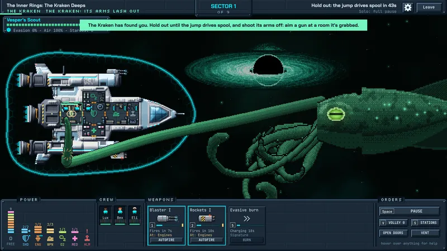Select the Helm (HLM) power icon
Image resolution: width=447 pixels, height=251 pixels.
[87, 238]
